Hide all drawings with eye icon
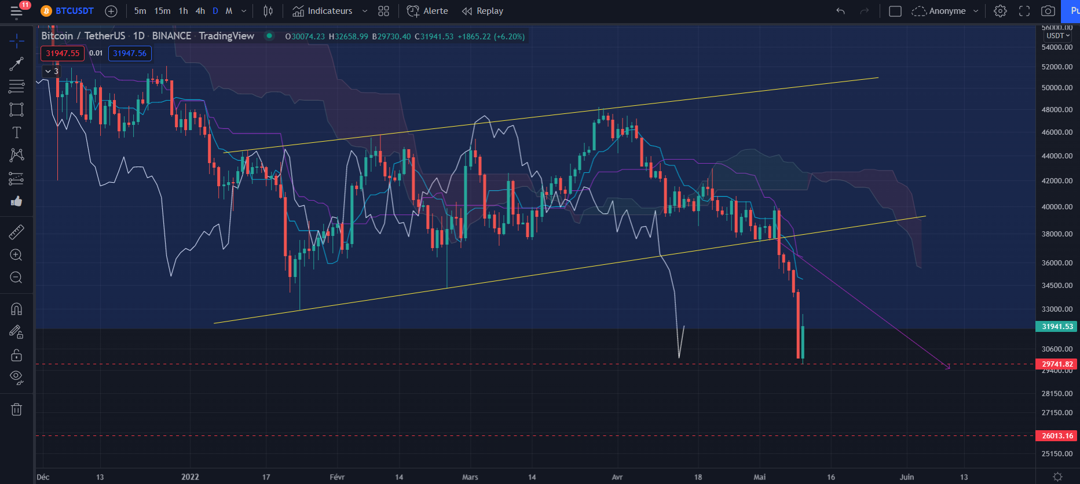 pos(16,377)
